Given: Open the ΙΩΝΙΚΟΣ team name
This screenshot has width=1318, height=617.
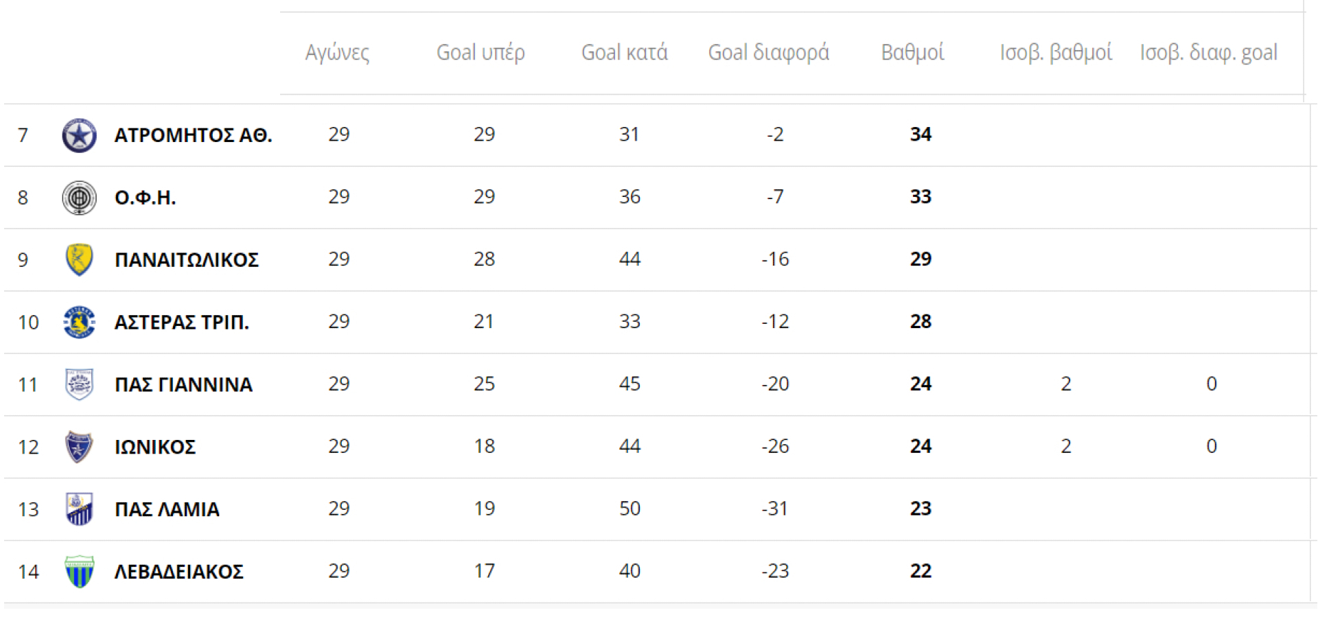Looking at the screenshot, I should (x=155, y=447).
